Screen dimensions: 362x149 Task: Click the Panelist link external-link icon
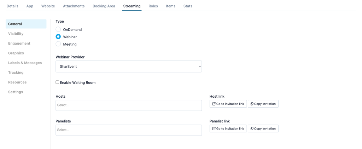(x=214, y=129)
